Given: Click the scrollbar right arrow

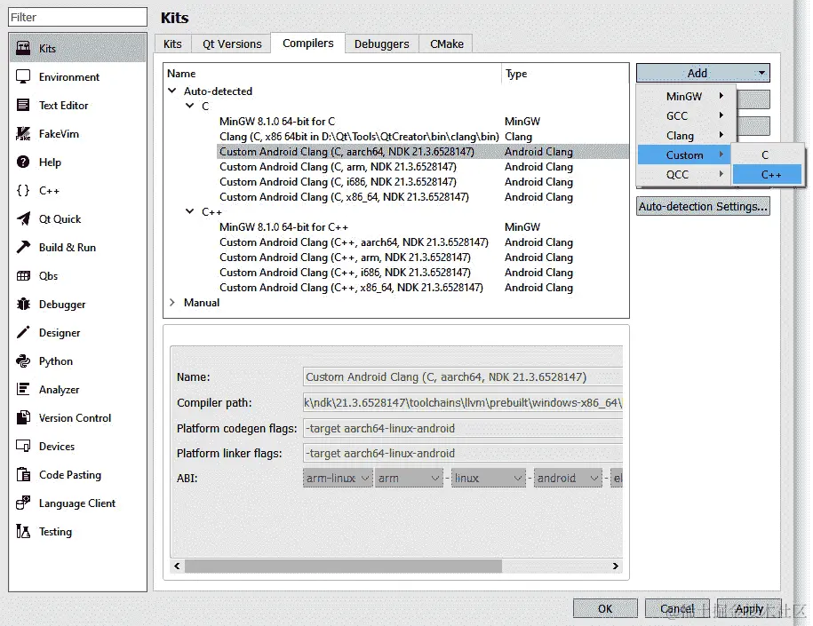Looking at the screenshot, I should (616, 566).
